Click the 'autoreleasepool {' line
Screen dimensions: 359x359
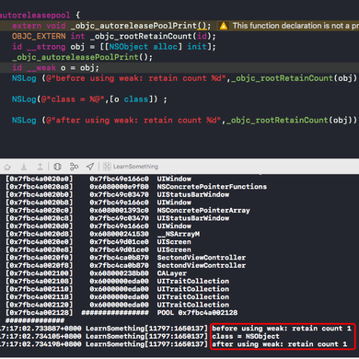click(x=40, y=15)
